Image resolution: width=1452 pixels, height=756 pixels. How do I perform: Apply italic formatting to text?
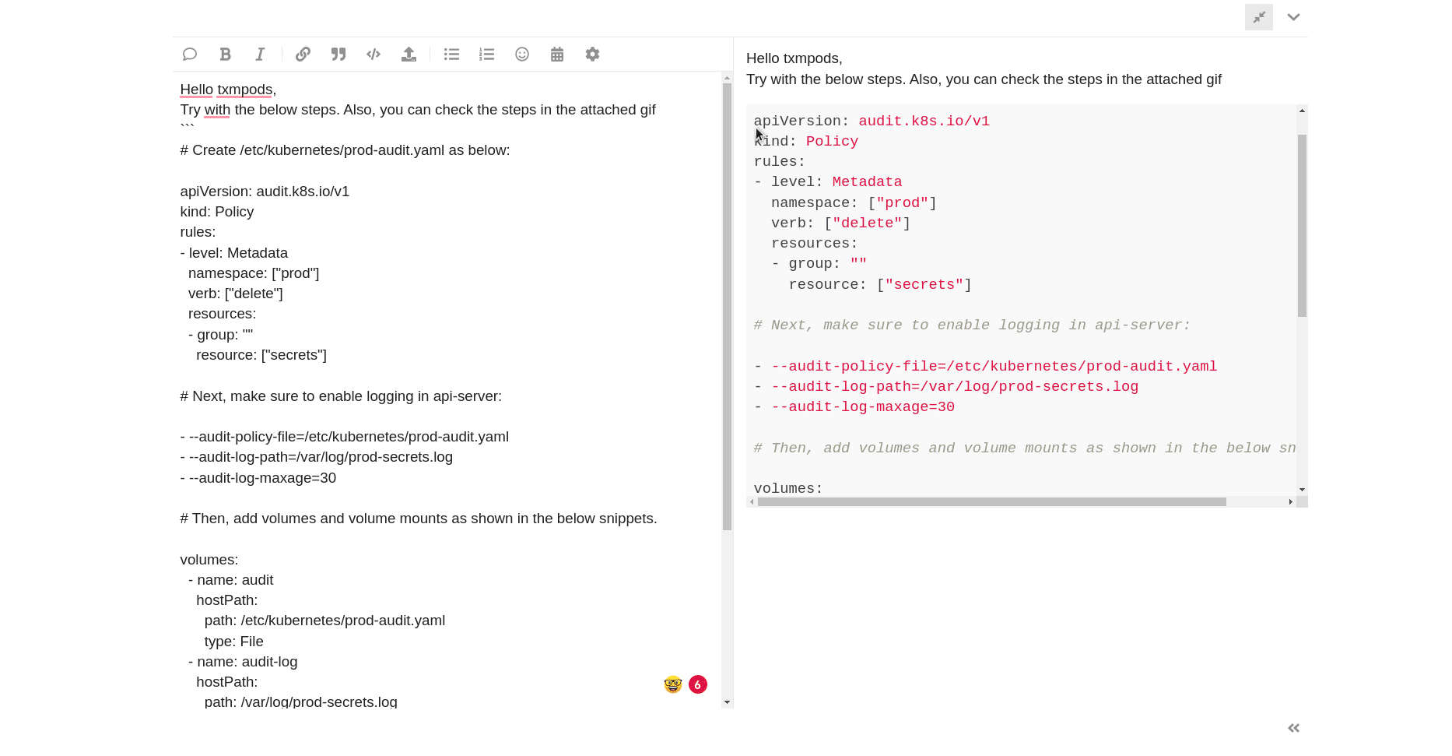pos(260,55)
